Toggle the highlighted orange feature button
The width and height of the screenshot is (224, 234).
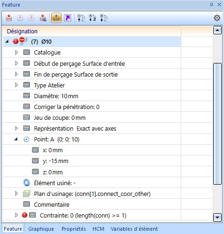(x=56, y=18)
